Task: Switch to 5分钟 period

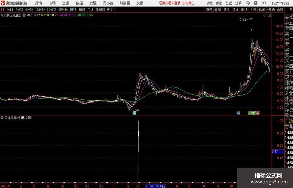Action: point(29,10)
